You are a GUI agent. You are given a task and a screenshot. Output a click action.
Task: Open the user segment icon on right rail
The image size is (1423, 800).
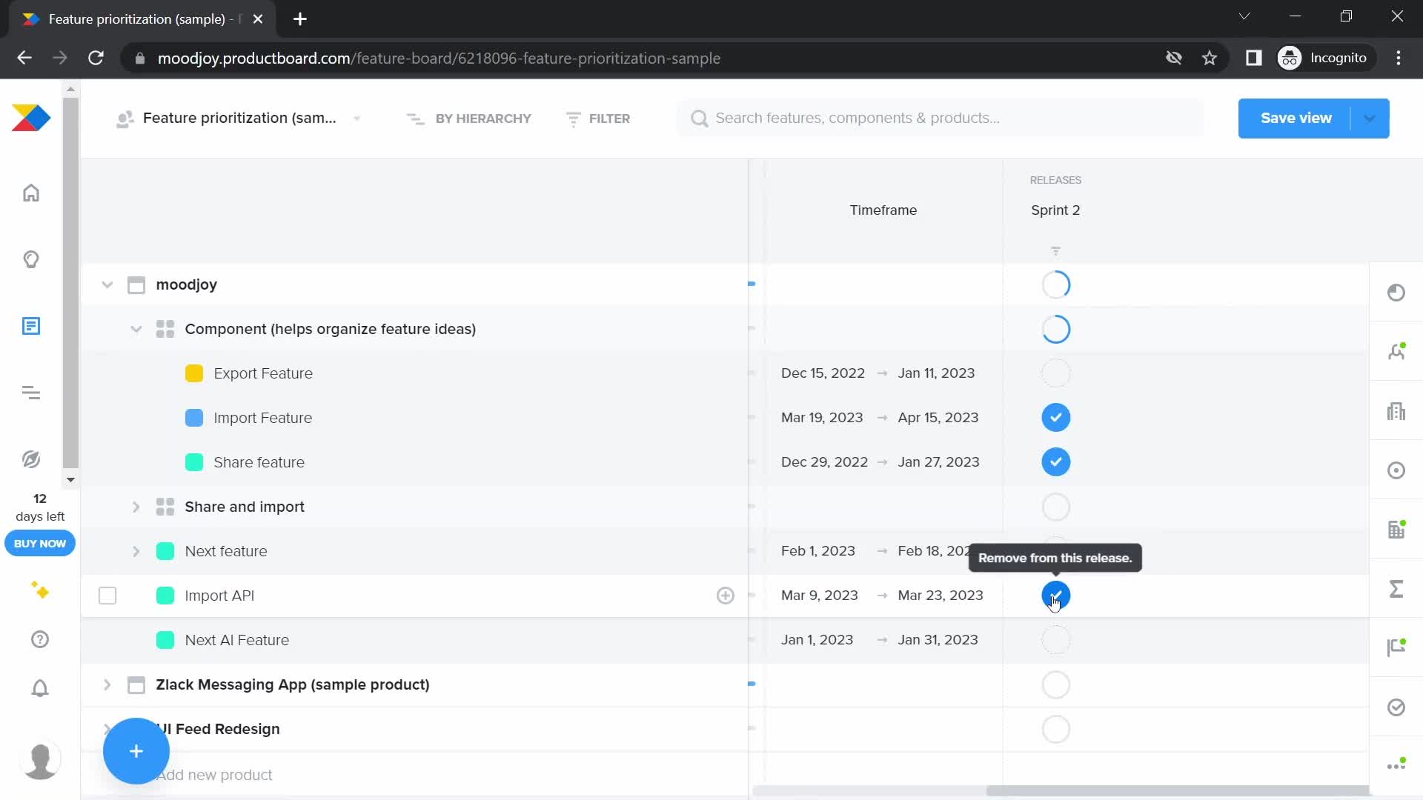click(1396, 352)
